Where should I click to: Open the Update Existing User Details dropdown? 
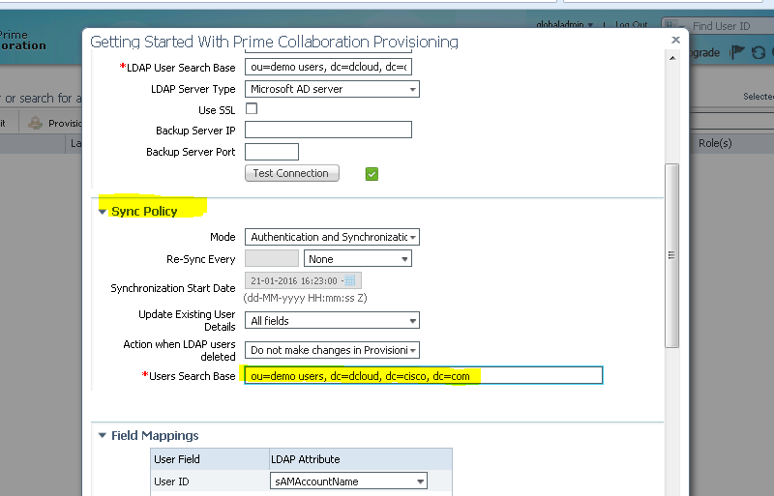pyautogui.click(x=332, y=321)
